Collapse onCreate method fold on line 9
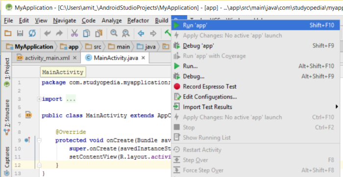 [39, 140]
